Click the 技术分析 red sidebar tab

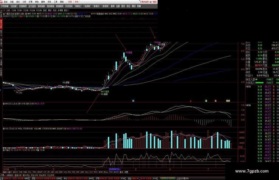1,24
